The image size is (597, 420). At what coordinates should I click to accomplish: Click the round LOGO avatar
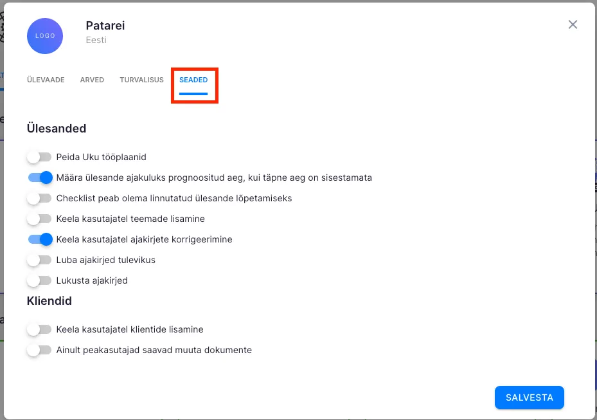[x=45, y=36]
